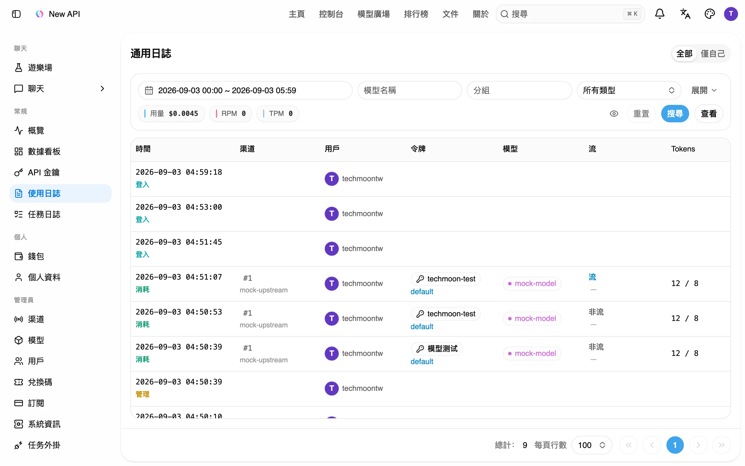
Task: Open the 排行榜 nav item
Action: 416,14
